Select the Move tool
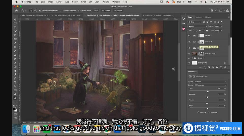This screenshot has height=136, width=244. point(15,20)
